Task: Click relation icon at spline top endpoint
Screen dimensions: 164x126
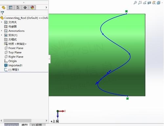Action: tap(126, 11)
